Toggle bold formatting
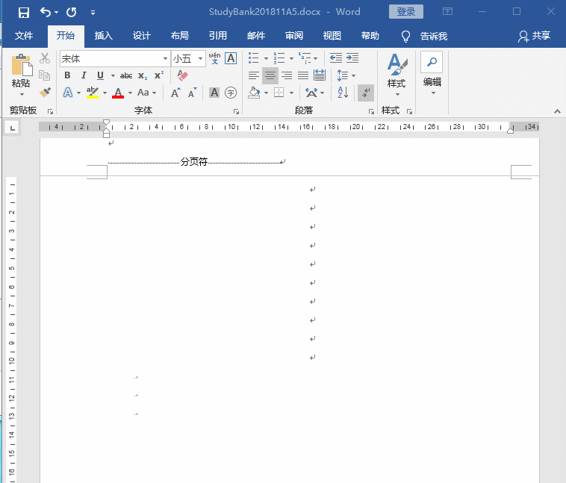Image resolution: width=566 pixels, height=483 pixels. coord(67,75)
